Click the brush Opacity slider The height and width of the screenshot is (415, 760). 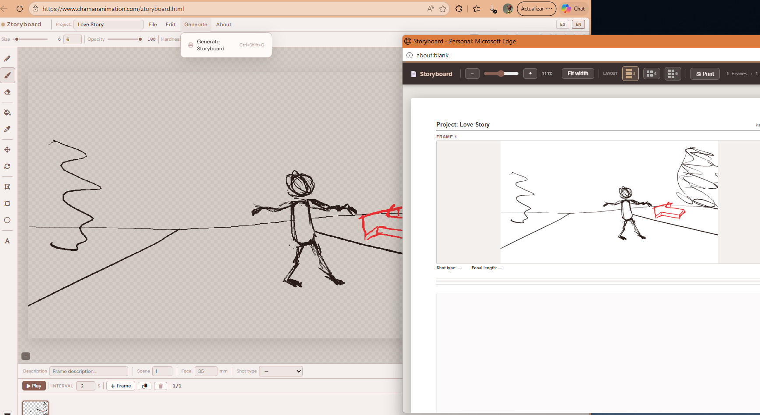click(x=125, y=39)
